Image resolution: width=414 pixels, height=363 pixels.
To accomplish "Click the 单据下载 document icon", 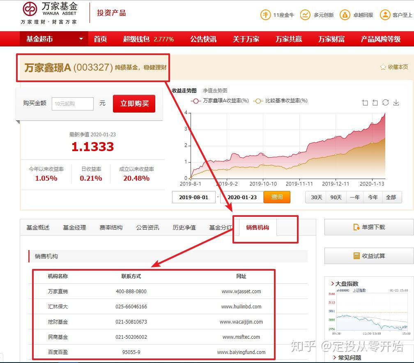I will click(356, 227).
